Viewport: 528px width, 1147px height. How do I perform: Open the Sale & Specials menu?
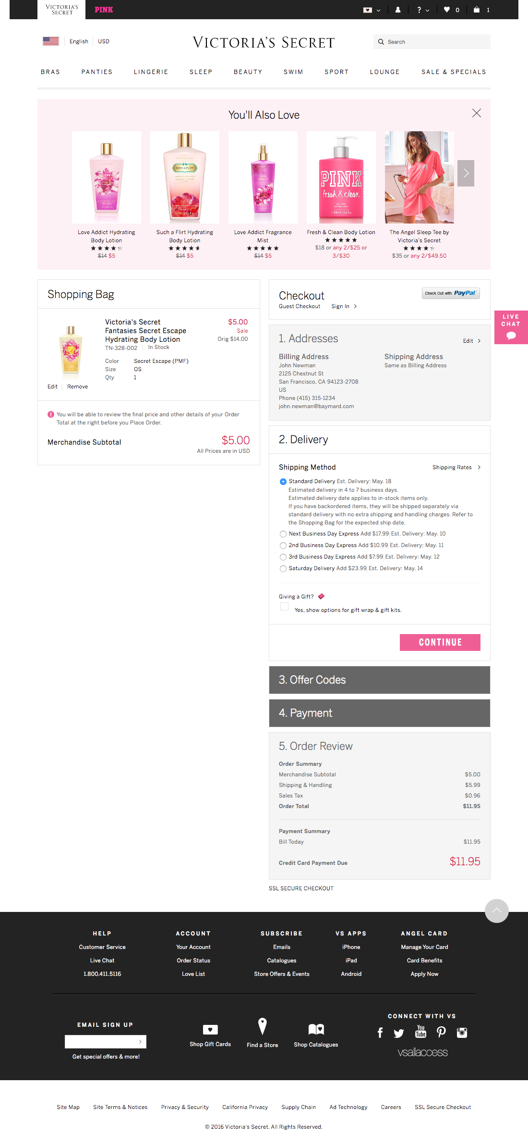[454, 72]
